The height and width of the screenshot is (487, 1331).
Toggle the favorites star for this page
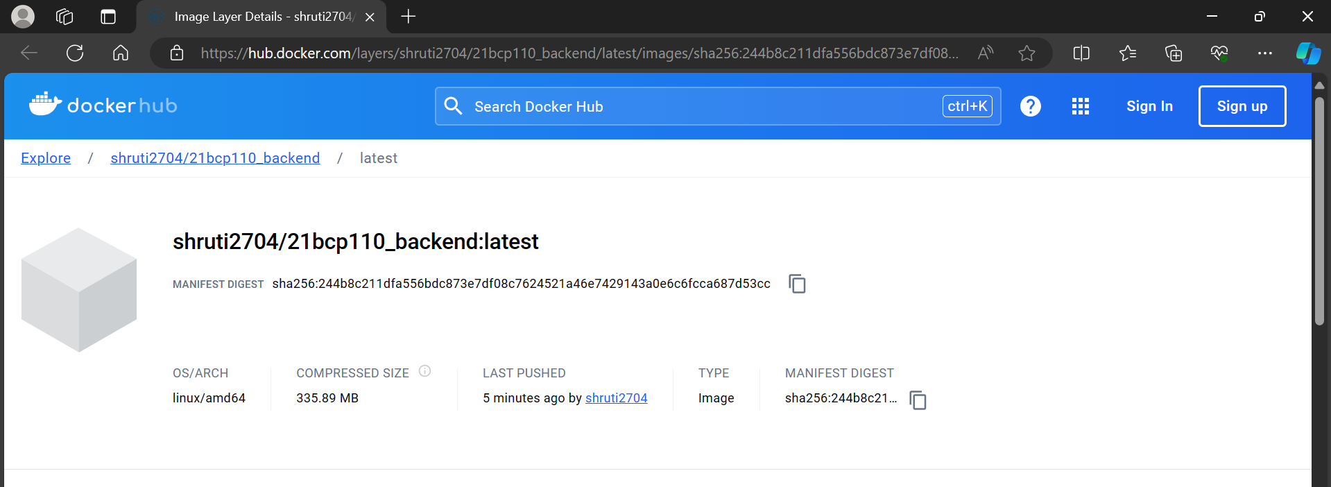[x=1027, y=53]
